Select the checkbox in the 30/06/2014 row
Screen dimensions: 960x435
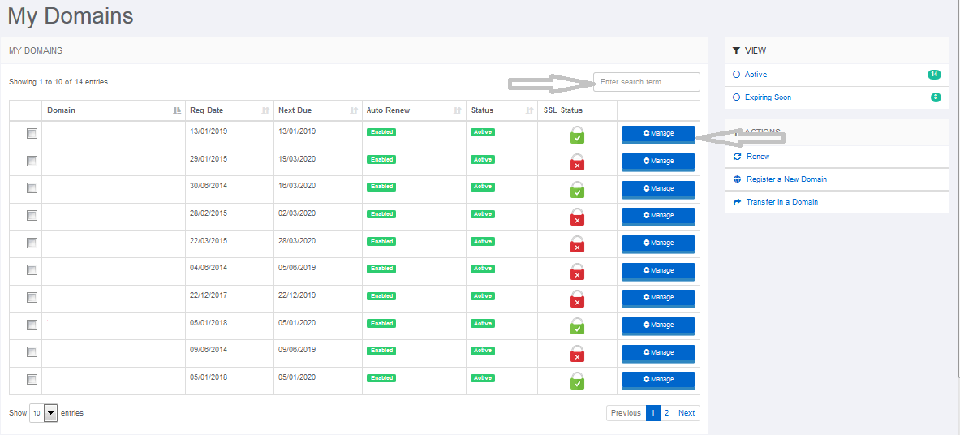[32, 189]
